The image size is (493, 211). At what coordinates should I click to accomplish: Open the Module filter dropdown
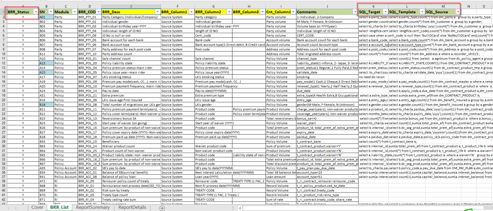[x=75, y=12]
